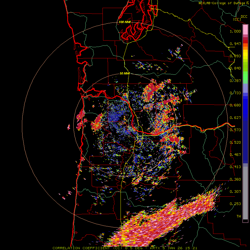Select the 0.413 scale value
The width and height of the screenshot is (250, 250).
point(235,167)
